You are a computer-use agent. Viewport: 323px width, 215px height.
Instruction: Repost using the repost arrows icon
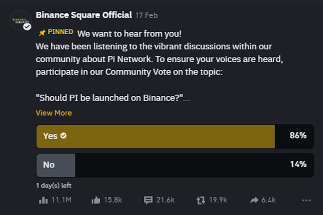pos(200,200)
